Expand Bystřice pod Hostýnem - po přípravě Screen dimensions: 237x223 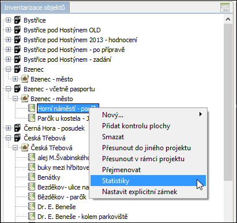[x=8, y=49]
